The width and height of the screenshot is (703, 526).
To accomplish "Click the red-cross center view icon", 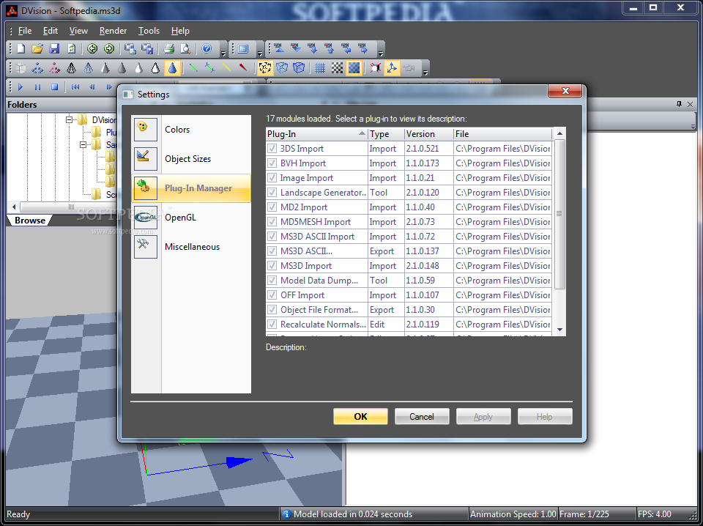I will click(375, 67).
